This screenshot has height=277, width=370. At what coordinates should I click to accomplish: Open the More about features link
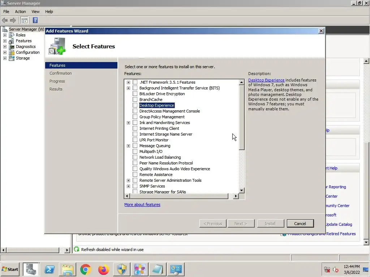[x=142, y=205]
